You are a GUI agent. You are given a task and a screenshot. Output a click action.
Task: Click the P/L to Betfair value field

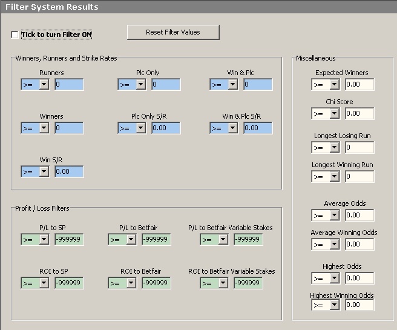click(x=156, y=240)
